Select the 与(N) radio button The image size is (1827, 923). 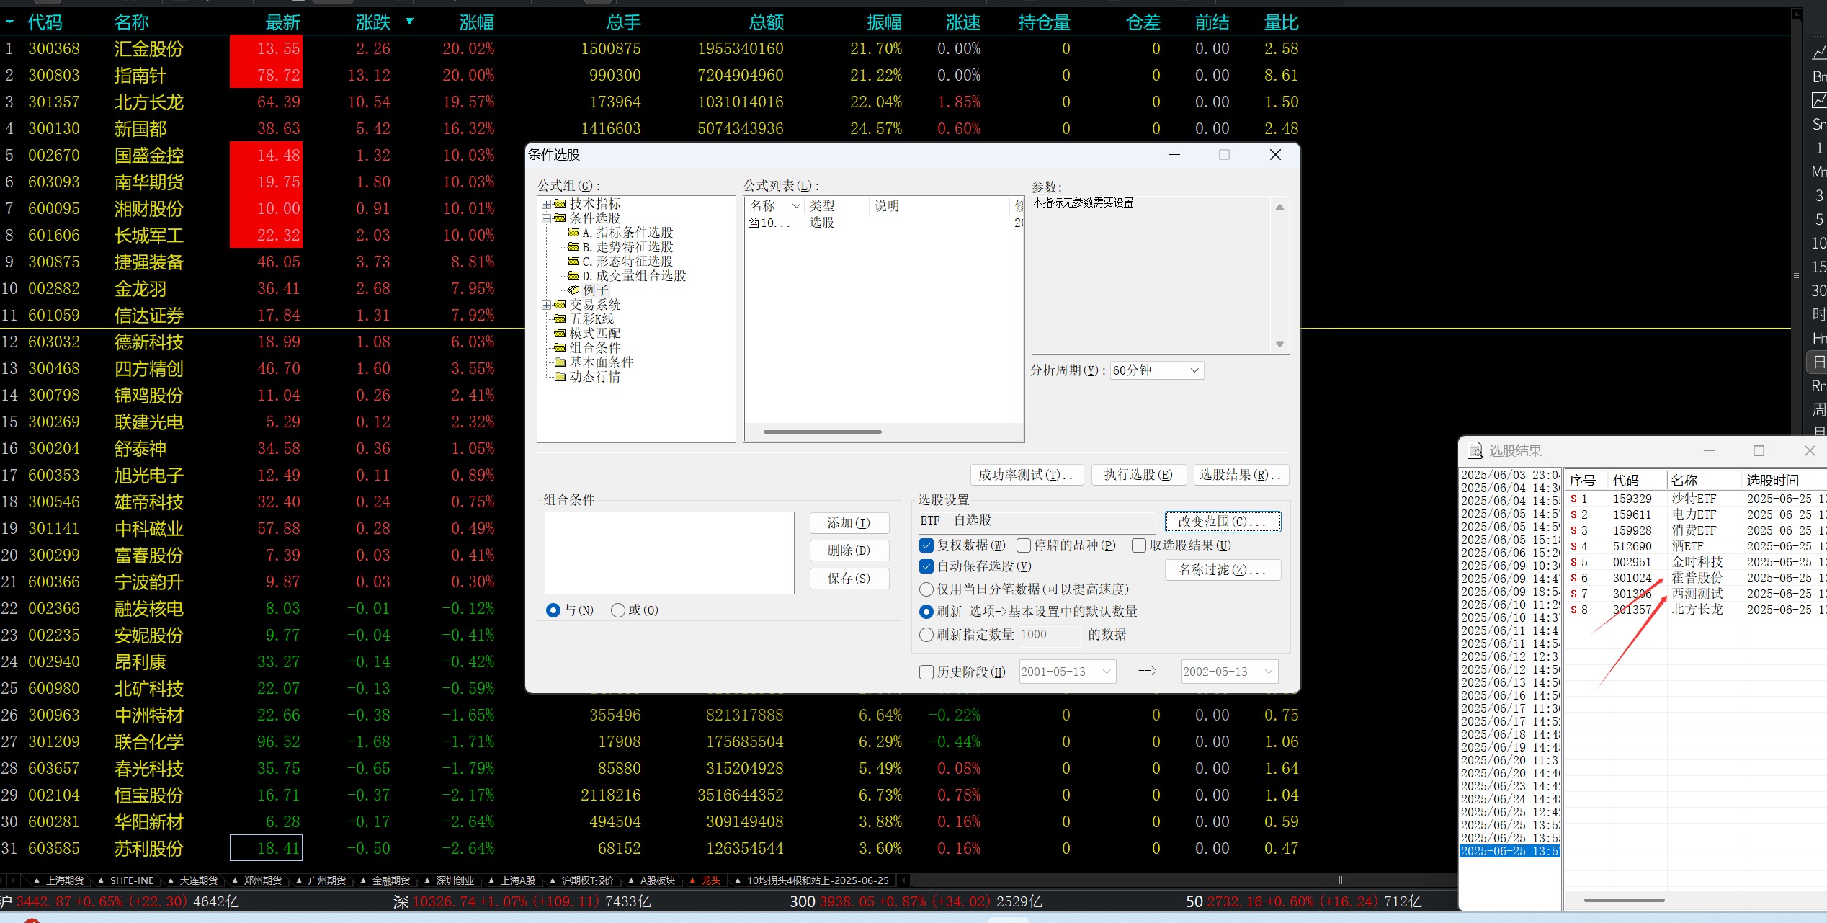[x=553, y=610]
